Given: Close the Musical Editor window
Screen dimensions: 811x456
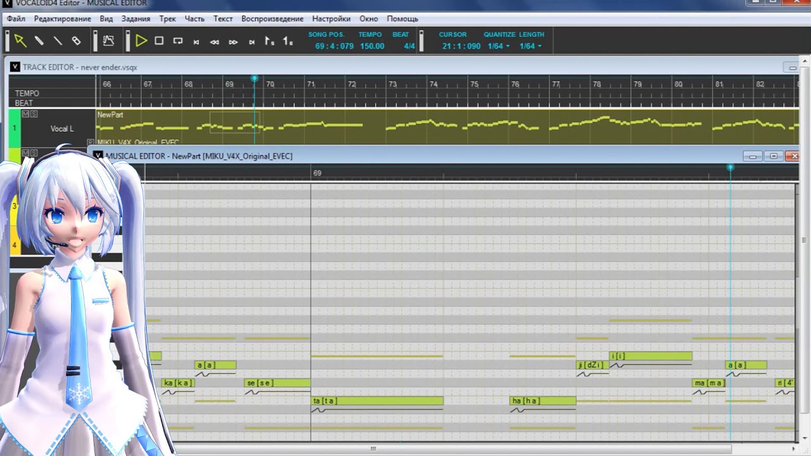Looking at the screenshot, I should coord(792,156).
